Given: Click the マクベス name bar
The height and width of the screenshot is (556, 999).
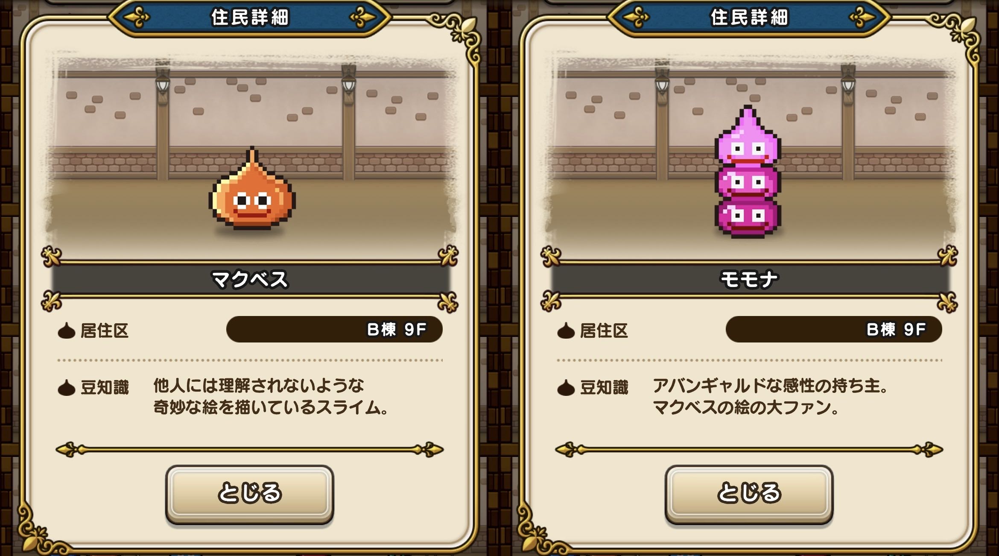Looking at the screenshot, I should (250, 279).
